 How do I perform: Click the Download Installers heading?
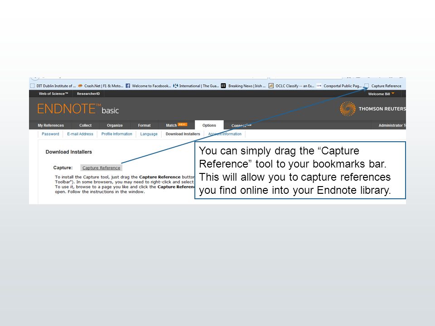point(68,152)
